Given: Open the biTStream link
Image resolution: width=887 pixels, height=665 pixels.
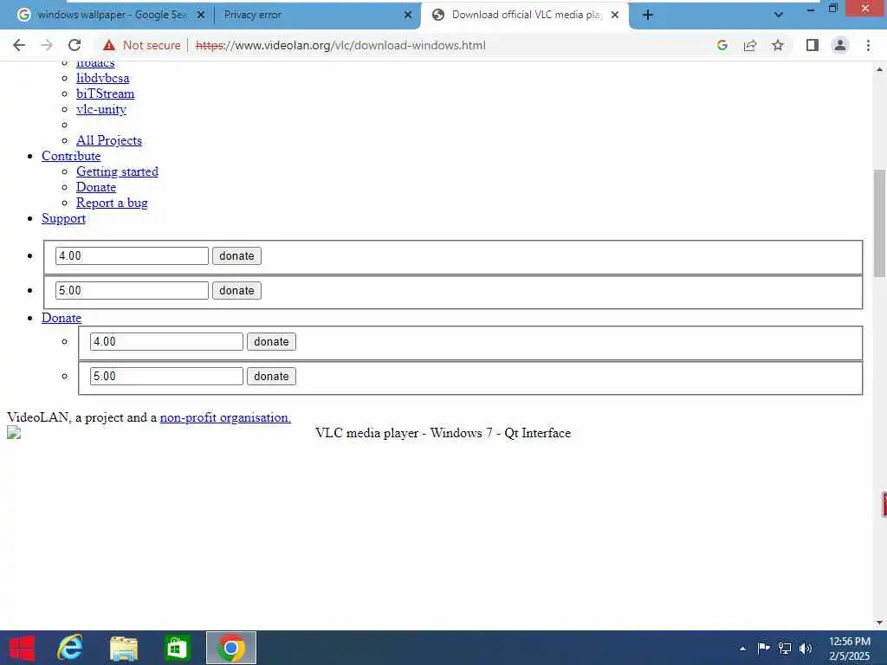Looking at the screenshot, I should (x=105, y=94).
